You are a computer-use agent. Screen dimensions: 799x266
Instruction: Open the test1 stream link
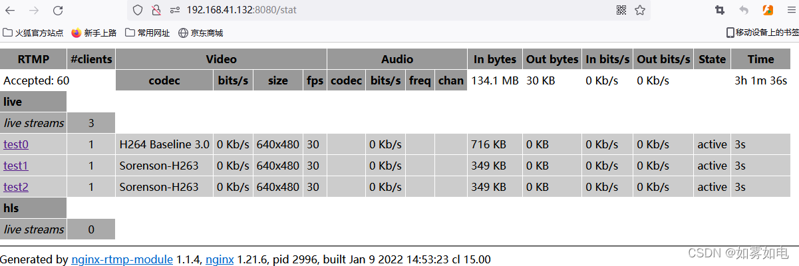(x=16, y=166)
